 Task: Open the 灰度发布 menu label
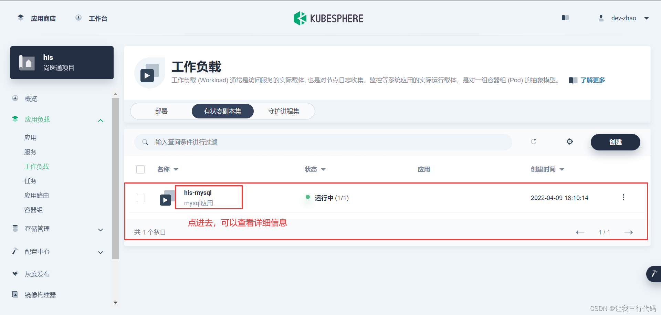37,274
